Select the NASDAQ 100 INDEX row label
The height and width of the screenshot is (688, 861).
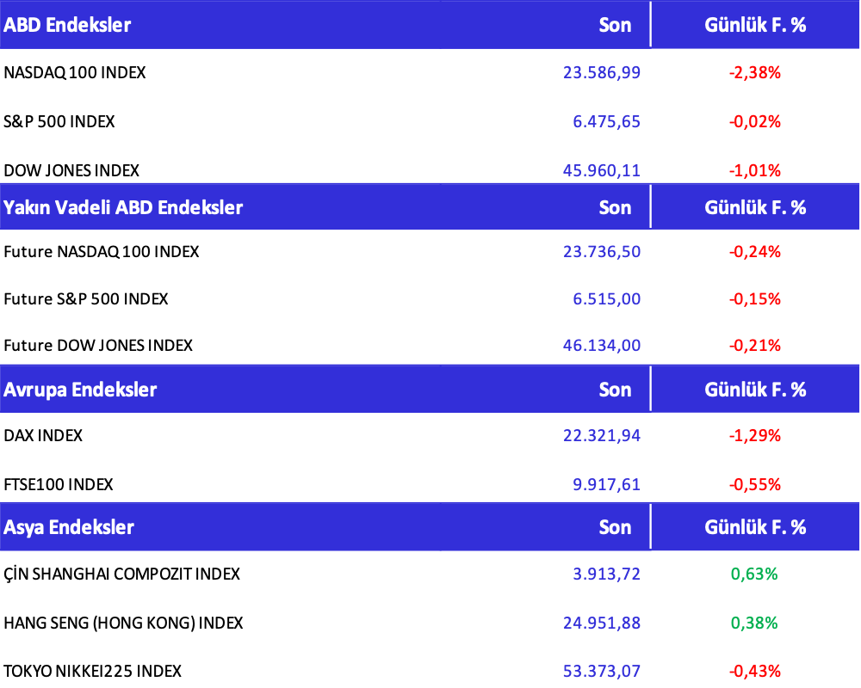pos(75,73)
